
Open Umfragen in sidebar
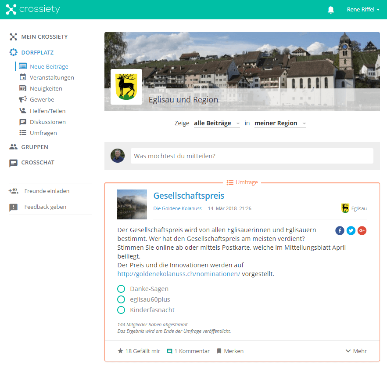coord(43,133)
